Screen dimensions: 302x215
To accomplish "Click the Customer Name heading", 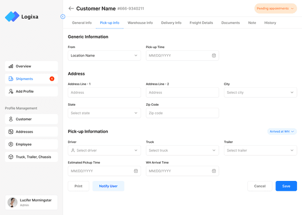I will click(x=96, y=9).
